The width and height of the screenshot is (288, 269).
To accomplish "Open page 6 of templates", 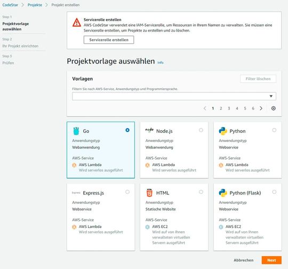I will [253, 108].
